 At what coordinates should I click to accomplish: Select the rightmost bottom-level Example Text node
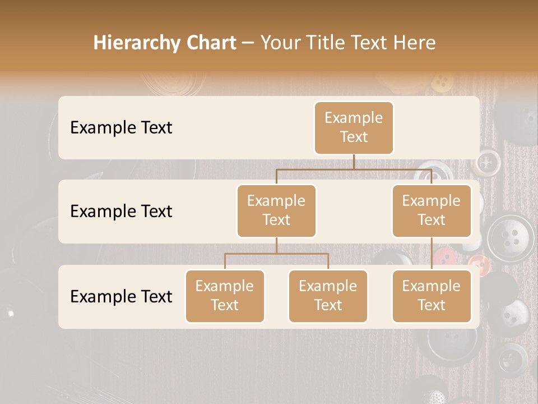tap(432, 296)
